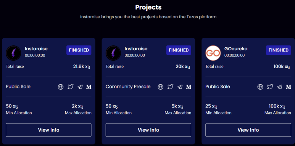The width and height of the screenshot is (295, 146).
Task: Click Instaraise name on the 21.6k raise card
Action: click(x=36, y=49)
